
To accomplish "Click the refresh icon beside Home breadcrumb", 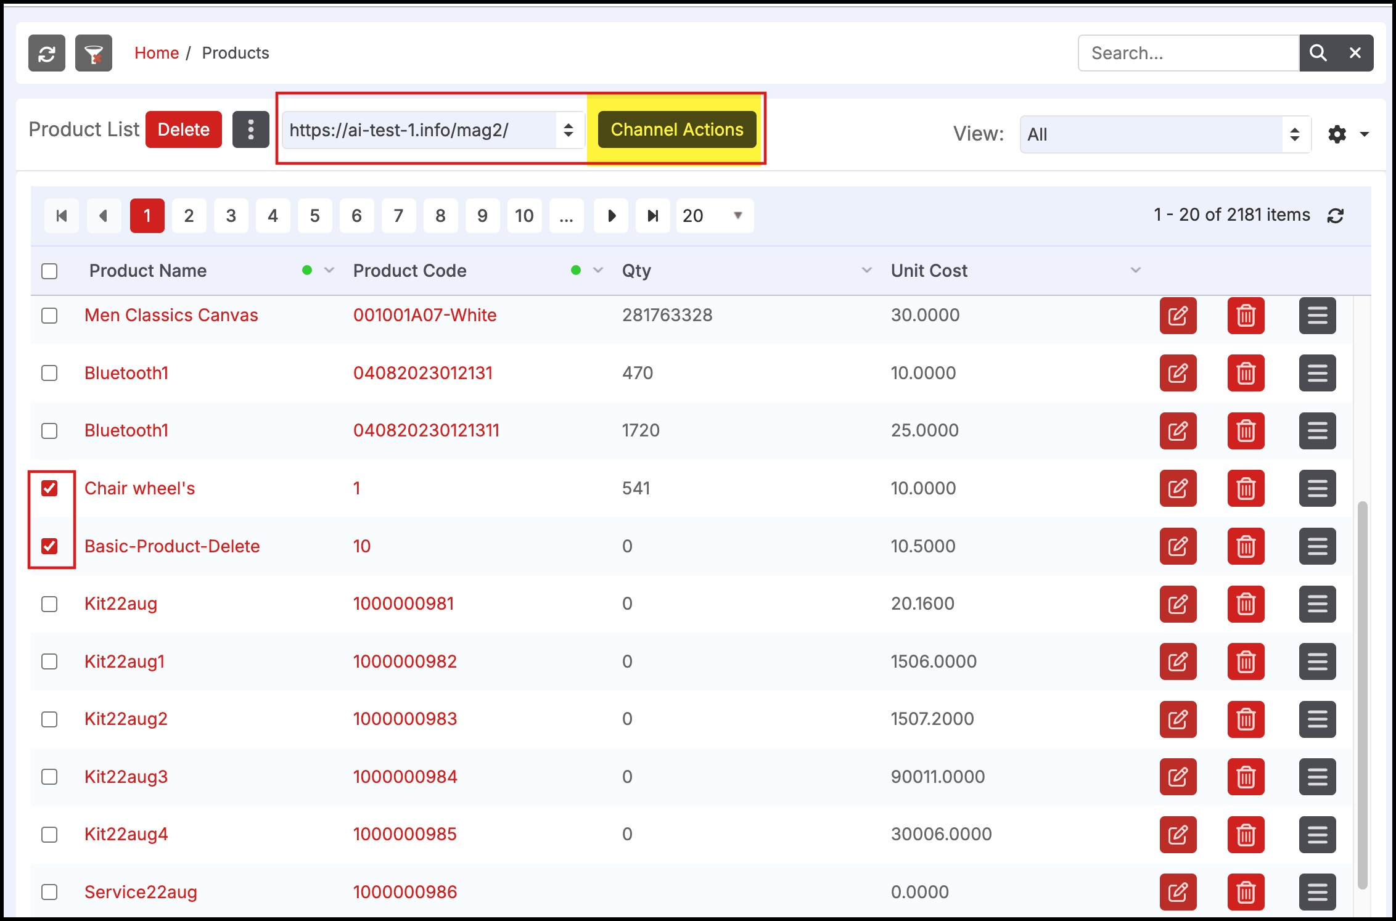I will tap(47, 53).
